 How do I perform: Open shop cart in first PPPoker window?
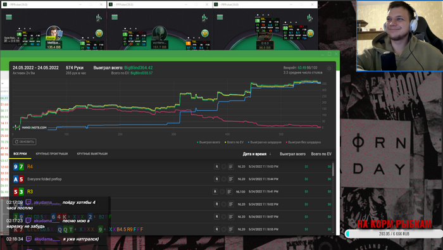tap(99, 34)
